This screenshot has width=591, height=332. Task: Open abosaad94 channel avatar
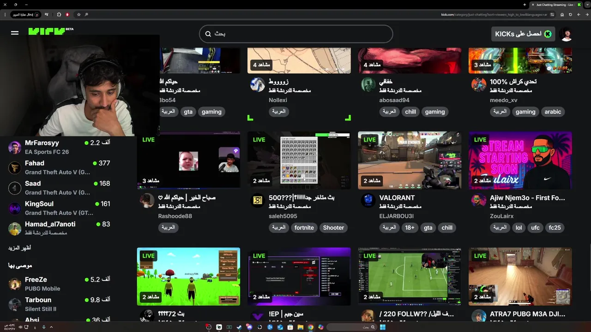tap(368, 84)
